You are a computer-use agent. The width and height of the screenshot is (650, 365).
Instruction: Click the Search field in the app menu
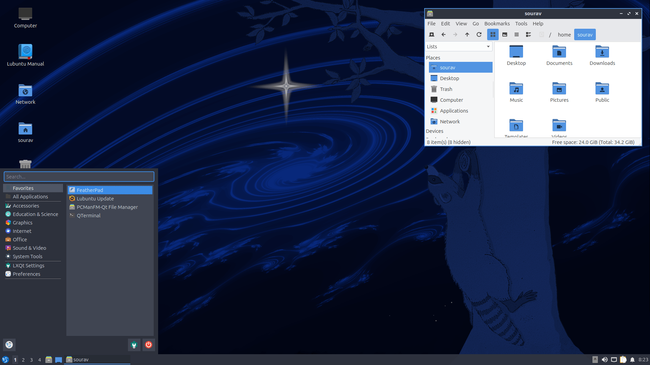pyautogui.click(x=79, y=176)
